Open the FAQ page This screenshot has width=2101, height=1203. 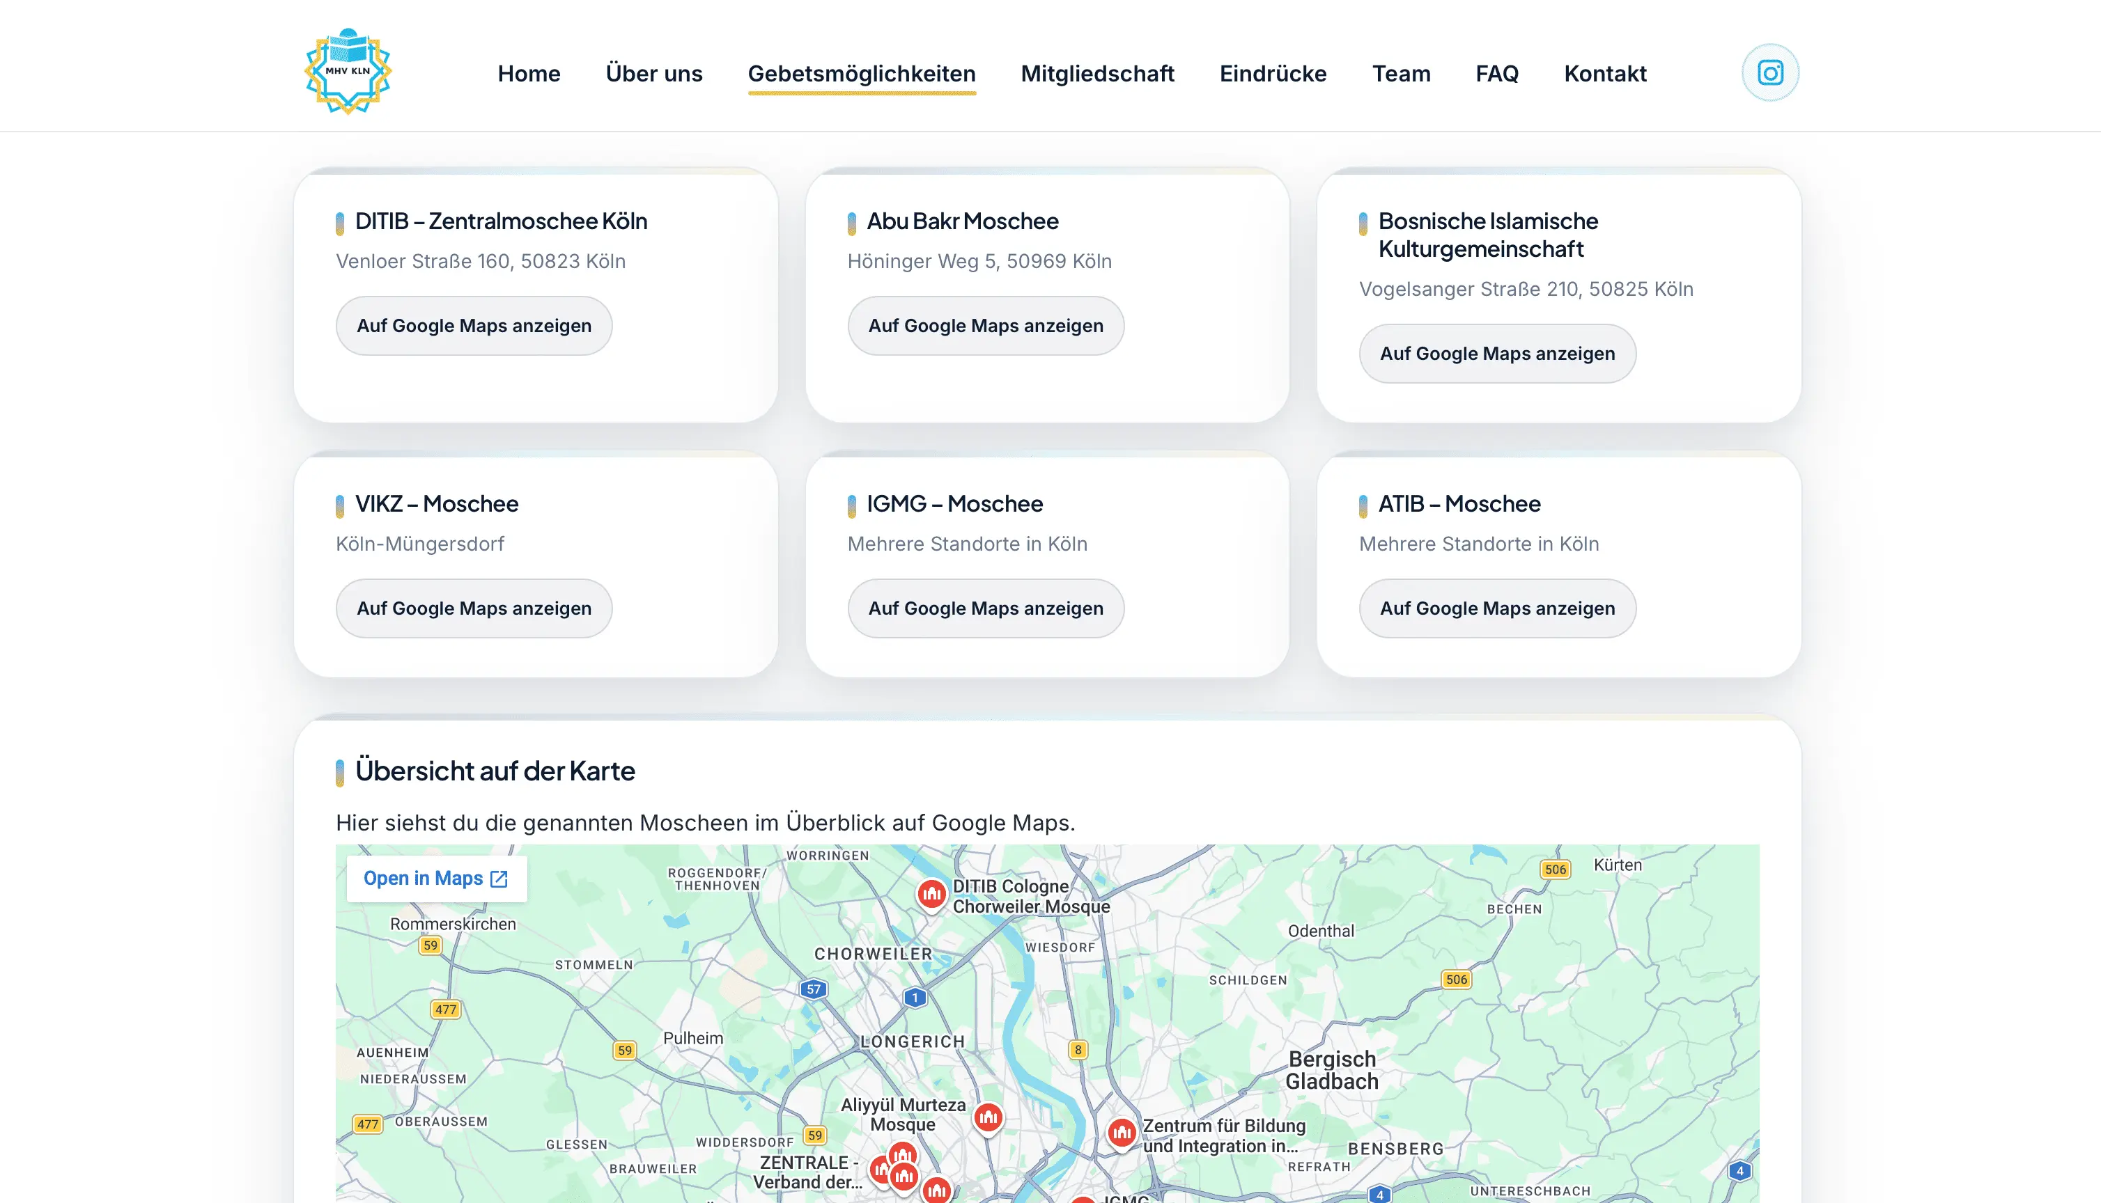pos(1497,74)
